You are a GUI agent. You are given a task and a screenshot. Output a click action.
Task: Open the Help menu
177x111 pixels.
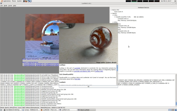tap(14, 5)
